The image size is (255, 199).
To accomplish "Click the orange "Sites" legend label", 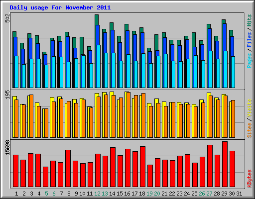I will tap(250, 130).
